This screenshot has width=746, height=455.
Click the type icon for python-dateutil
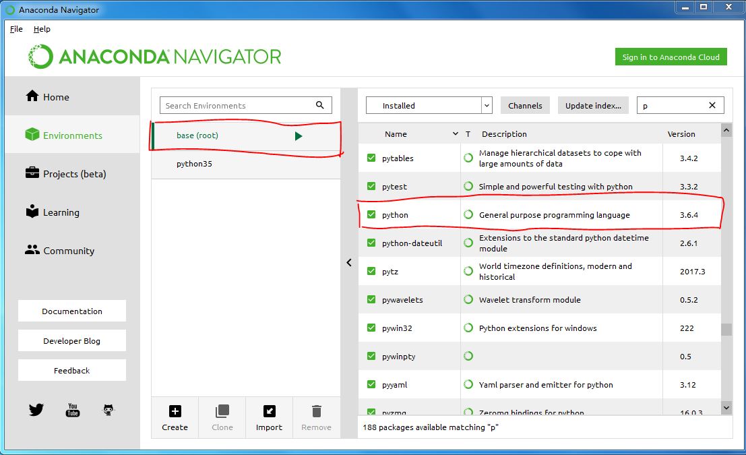(x=468, y=243)
